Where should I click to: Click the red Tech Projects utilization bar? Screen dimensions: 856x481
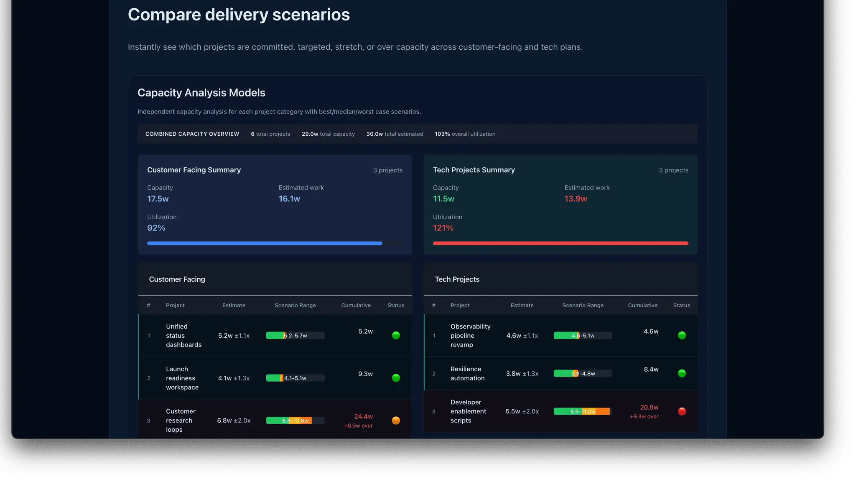(560, 243)
